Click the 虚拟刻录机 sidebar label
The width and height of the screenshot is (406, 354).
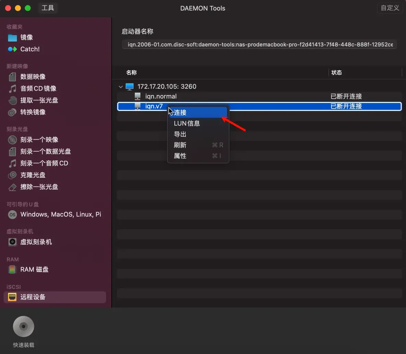coord(36,242)
